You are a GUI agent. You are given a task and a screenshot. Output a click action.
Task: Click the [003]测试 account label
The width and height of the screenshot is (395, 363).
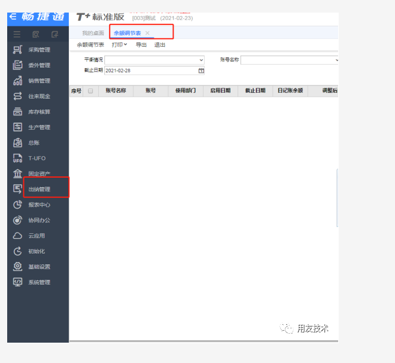point(144,18)
